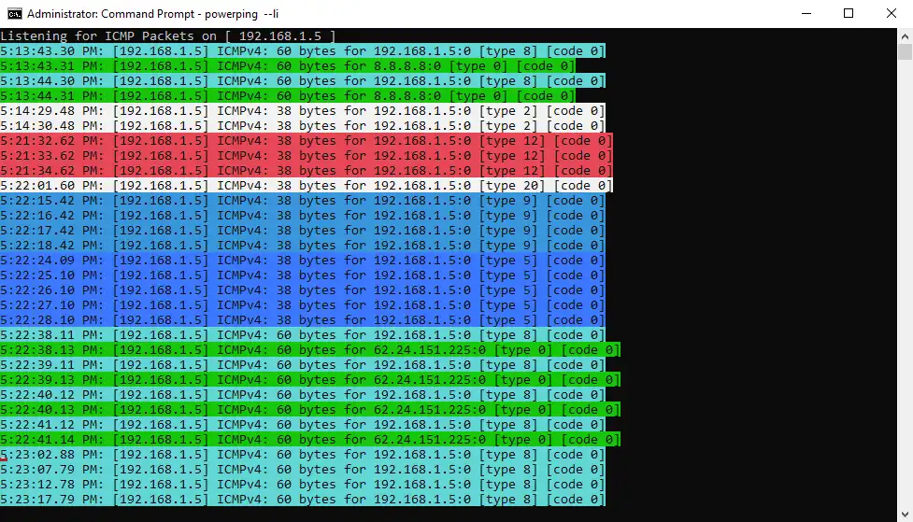Viewport: 913px width, 522px height.
Task: Select the type 8 row at 5:23:02.88 PM
Action: click(303, 455)
